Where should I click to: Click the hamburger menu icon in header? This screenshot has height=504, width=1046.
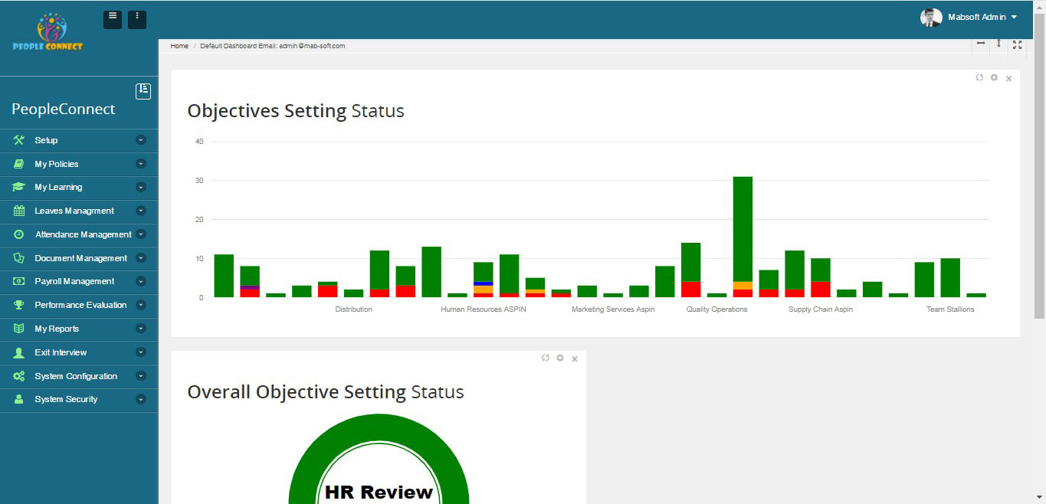[x=113, y=19]
